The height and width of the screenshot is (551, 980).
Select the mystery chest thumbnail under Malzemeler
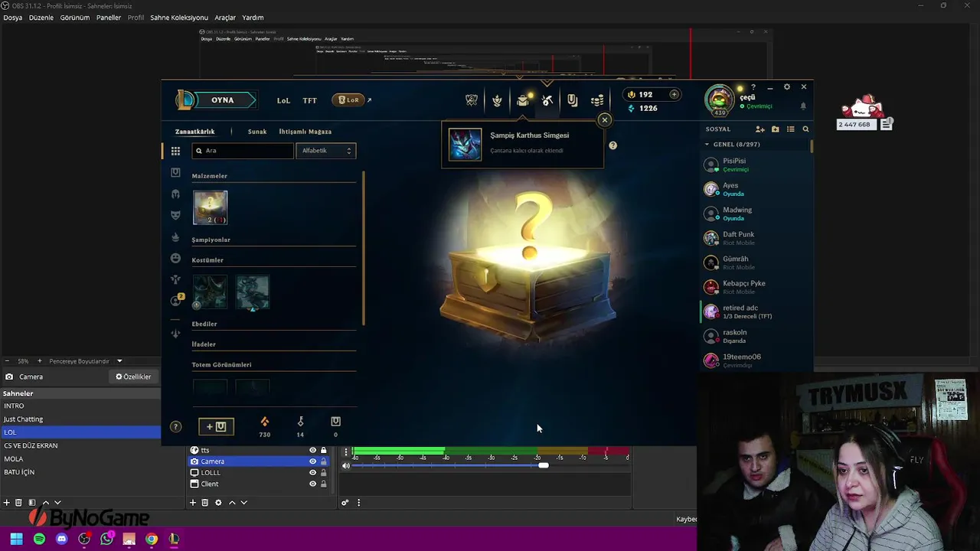(211, 208)
